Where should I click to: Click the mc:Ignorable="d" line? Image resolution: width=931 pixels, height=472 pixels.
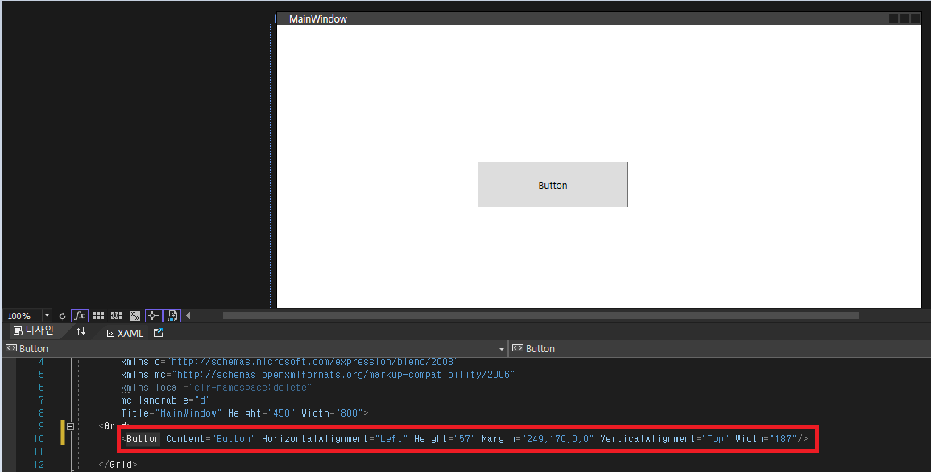pos(166,400)
